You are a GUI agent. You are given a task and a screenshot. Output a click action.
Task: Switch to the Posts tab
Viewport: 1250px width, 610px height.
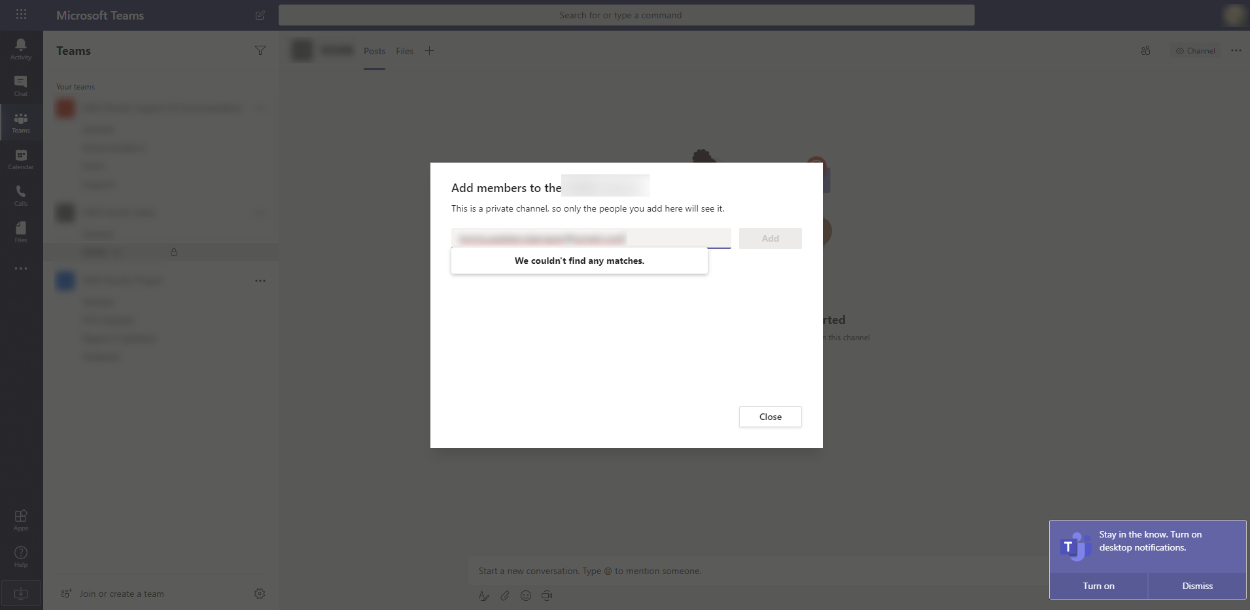(x=374, y=51)
